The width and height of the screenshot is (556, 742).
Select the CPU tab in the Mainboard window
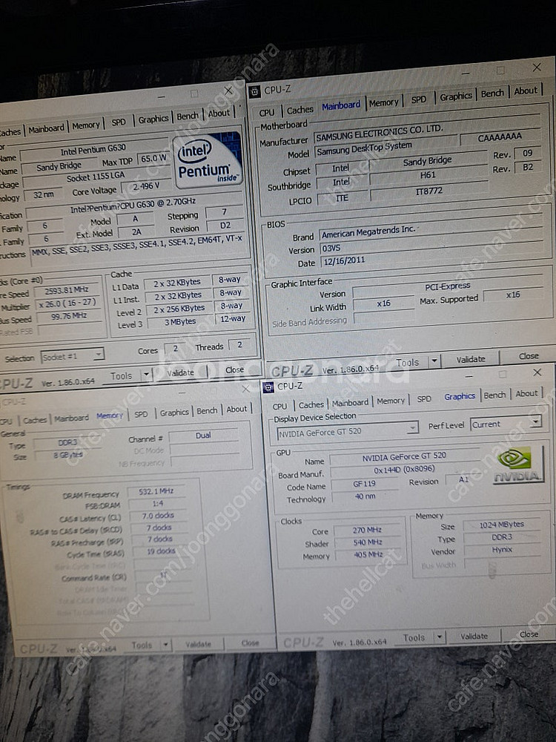[x=267, y=113]
